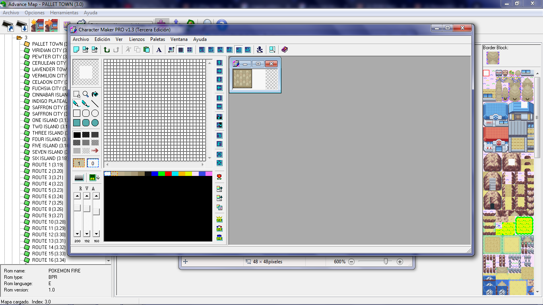Select the straight line drawing tool
The height and width of the screenshot is (305, 543).
[x=95, y=104]
